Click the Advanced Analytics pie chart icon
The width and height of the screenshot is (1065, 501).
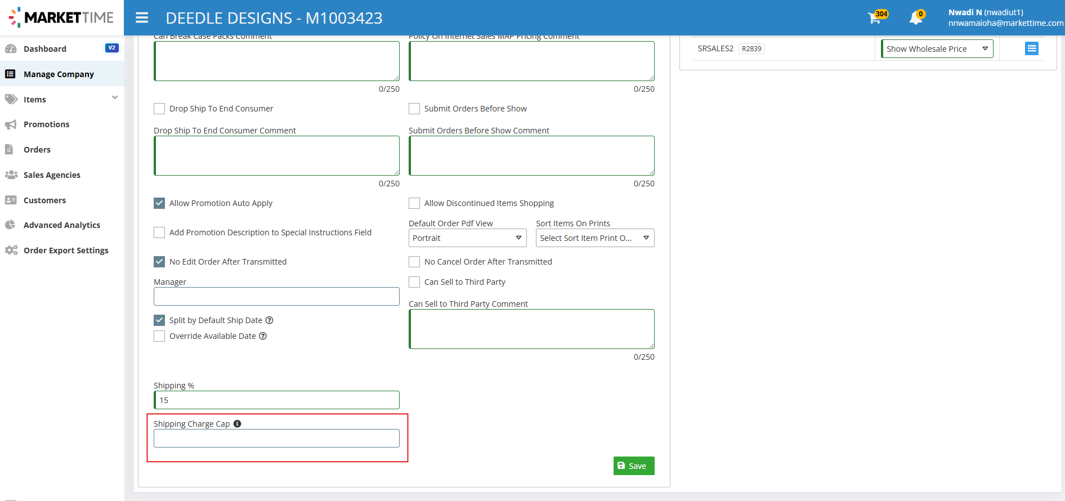coord(10,225)
